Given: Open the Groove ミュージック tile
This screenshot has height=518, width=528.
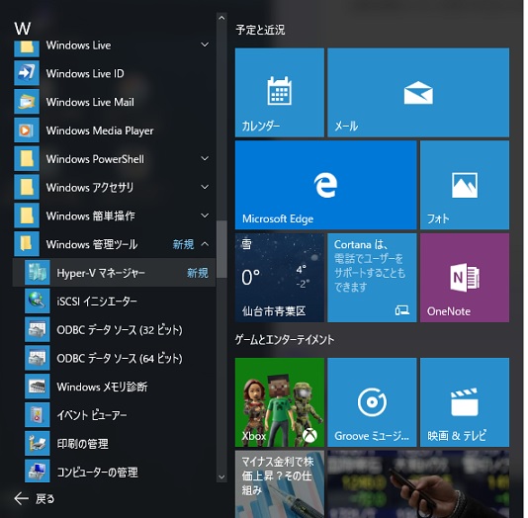Looking at the screenshot, I should (372, 402).
